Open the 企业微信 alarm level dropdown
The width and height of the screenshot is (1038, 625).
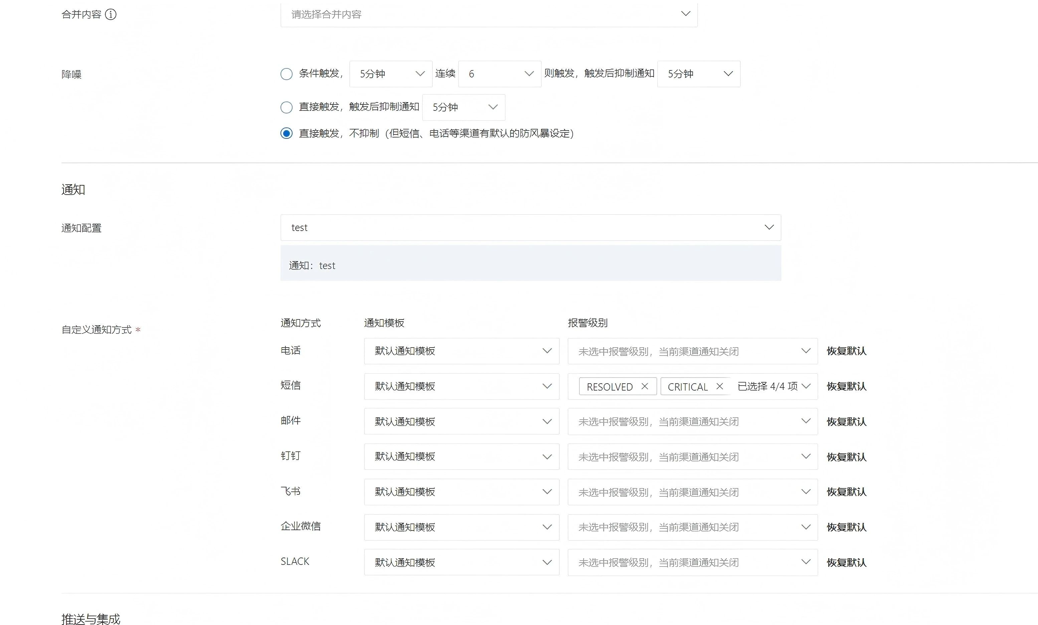click(693, 527)
